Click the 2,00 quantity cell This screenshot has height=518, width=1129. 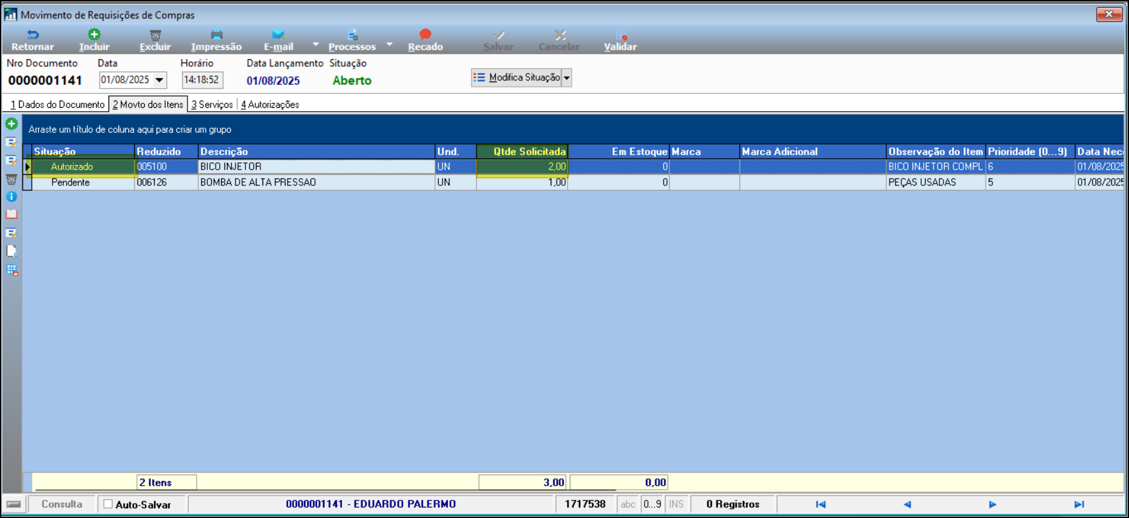tap(522, 167)
